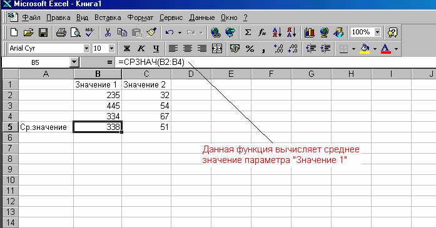Apply yellow fill color bucket
Viewport: 436px width, 228px height.
365,49
